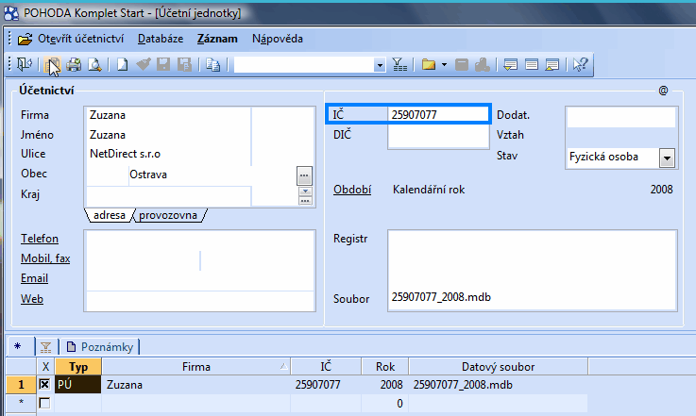Open the Kraj dropdown arrow
696x416 pixels.
coord(305,191)
